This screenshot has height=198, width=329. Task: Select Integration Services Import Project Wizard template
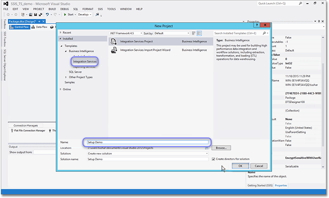pos(161,50)
